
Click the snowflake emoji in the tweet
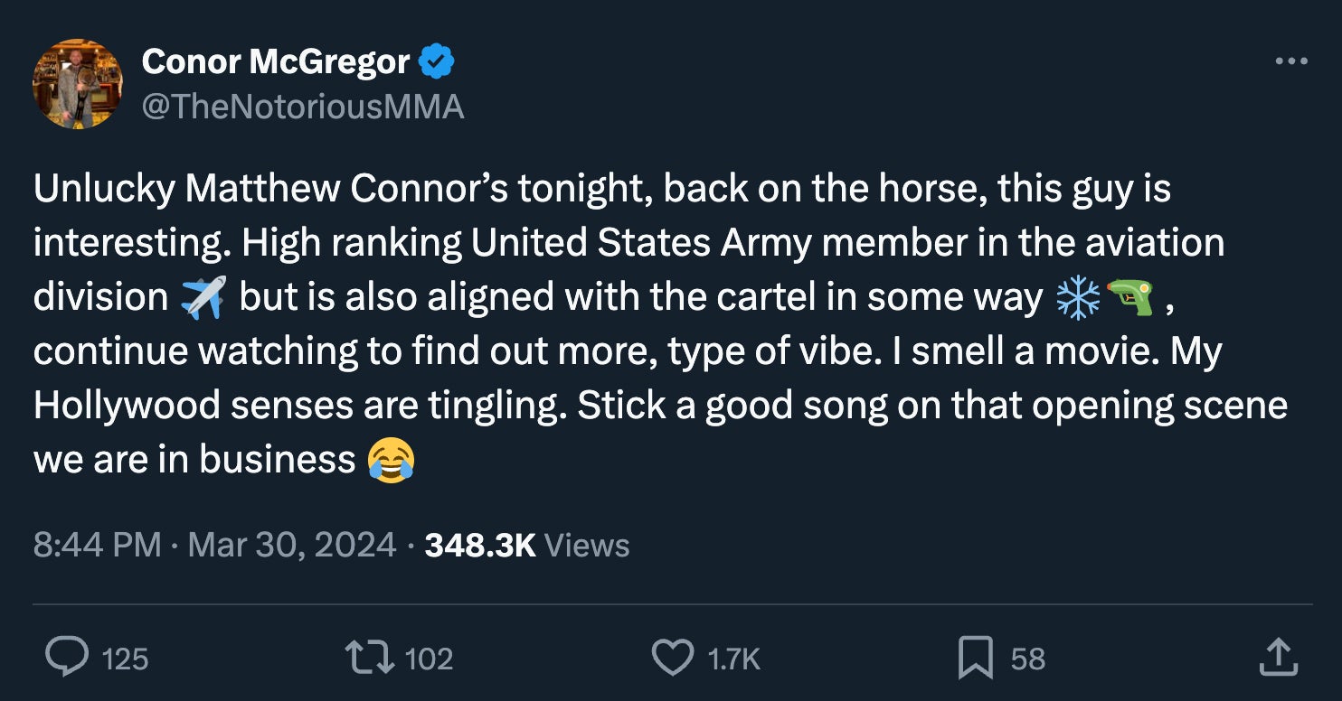pos(1078,298)
